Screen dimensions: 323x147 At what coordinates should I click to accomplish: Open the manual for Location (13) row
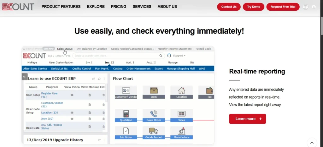[90, 113]
